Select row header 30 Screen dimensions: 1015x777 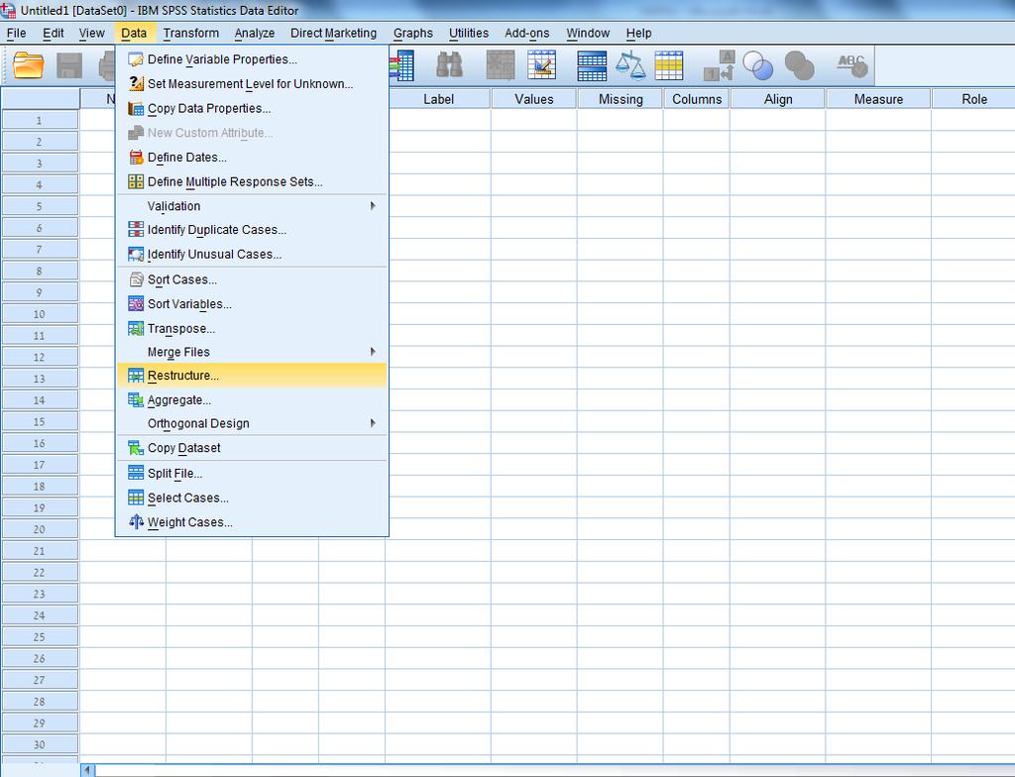tap(40, 744)
